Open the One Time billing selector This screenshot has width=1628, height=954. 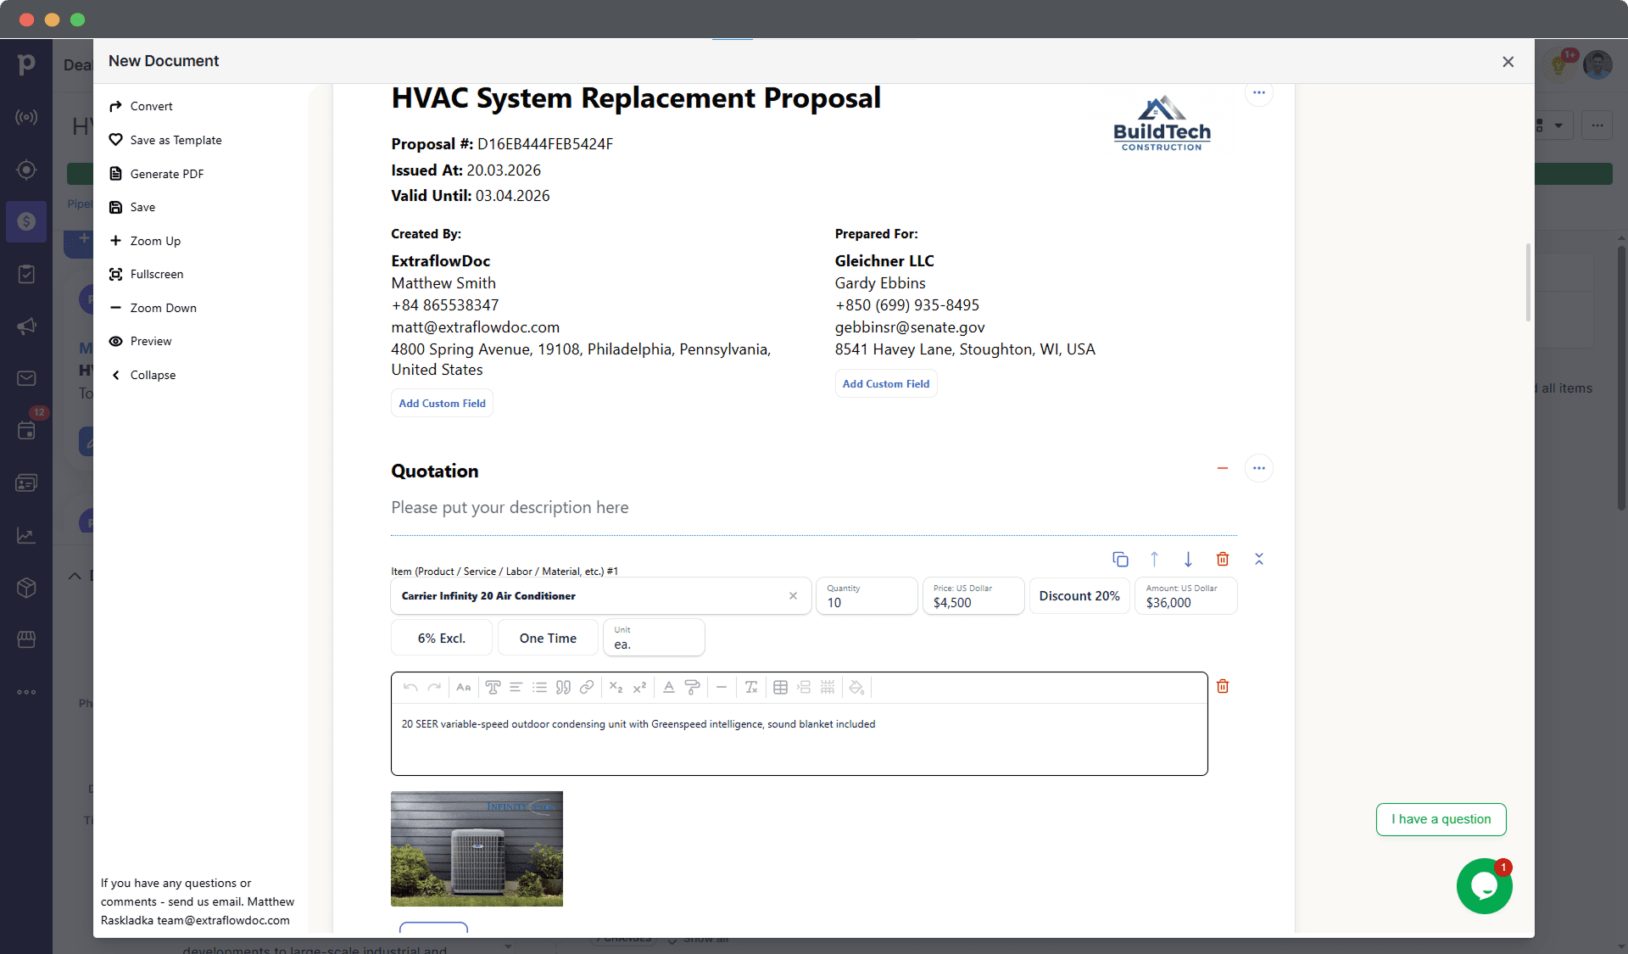[548, 639]
